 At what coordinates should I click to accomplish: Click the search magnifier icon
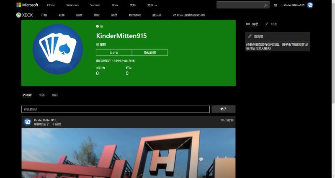(x=265, y=5)
